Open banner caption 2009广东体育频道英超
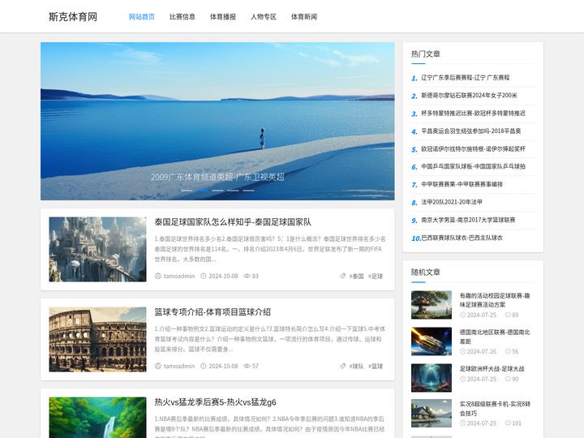This screenshot has height=438, width=584. (x=217, y=177)
